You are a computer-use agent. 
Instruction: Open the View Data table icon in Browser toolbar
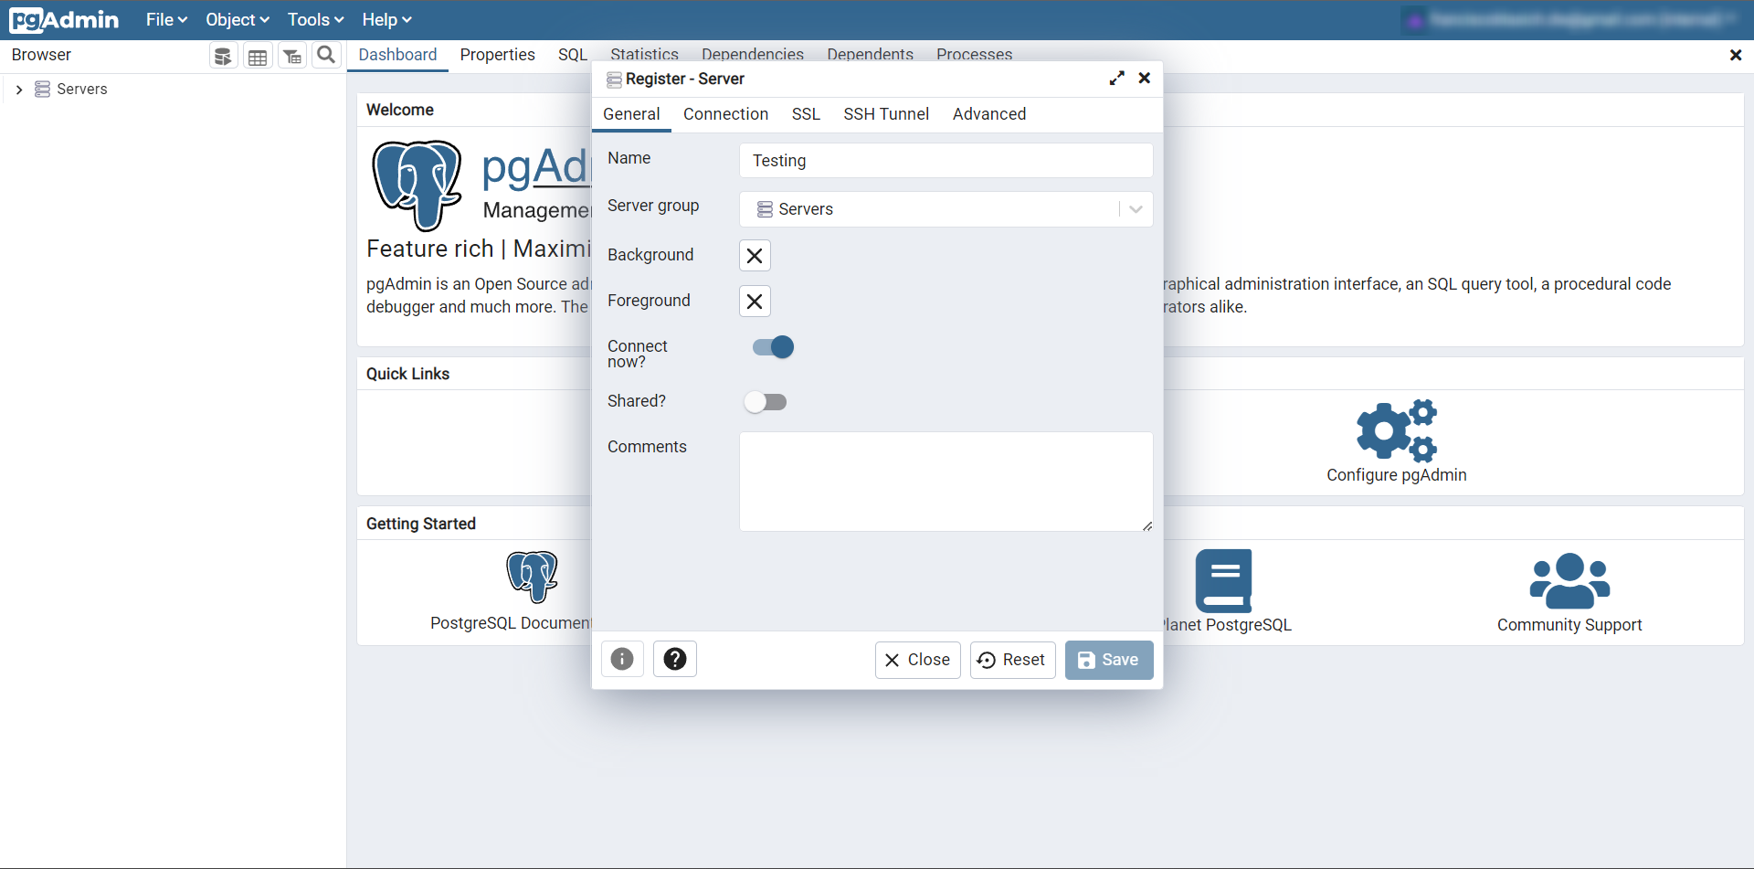click(x=258, y=56)
